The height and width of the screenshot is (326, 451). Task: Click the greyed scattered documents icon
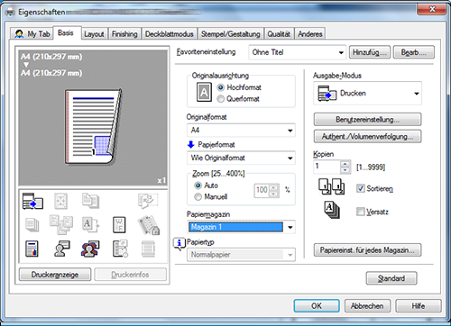point(61,224)
